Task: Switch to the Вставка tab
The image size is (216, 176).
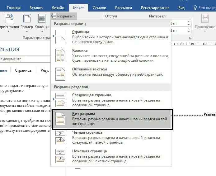Action: pos(36,8)
